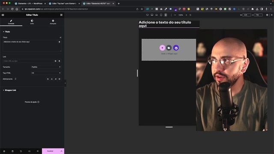Bookmark this page with the star icon
The image size is (274, 154).
pos(142,9)
